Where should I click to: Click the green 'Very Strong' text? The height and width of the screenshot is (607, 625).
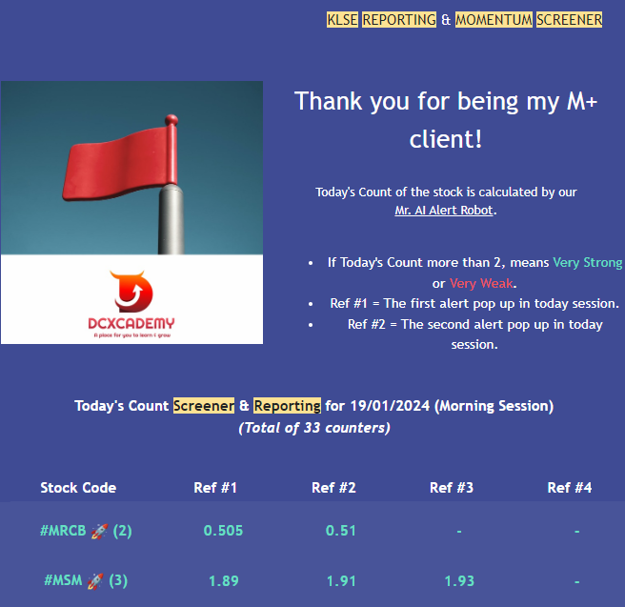click(x=588, y=262)
